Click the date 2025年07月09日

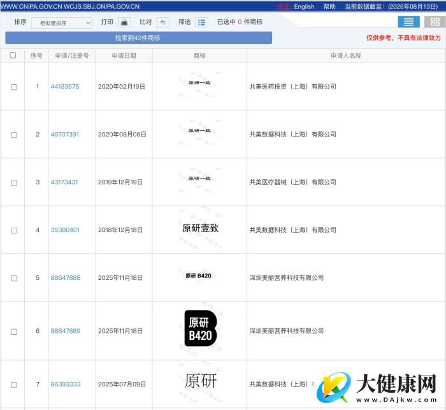click(122, 384)
